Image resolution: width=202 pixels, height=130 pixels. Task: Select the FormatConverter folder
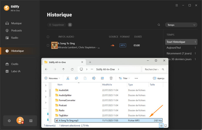[x=109, y=100]
